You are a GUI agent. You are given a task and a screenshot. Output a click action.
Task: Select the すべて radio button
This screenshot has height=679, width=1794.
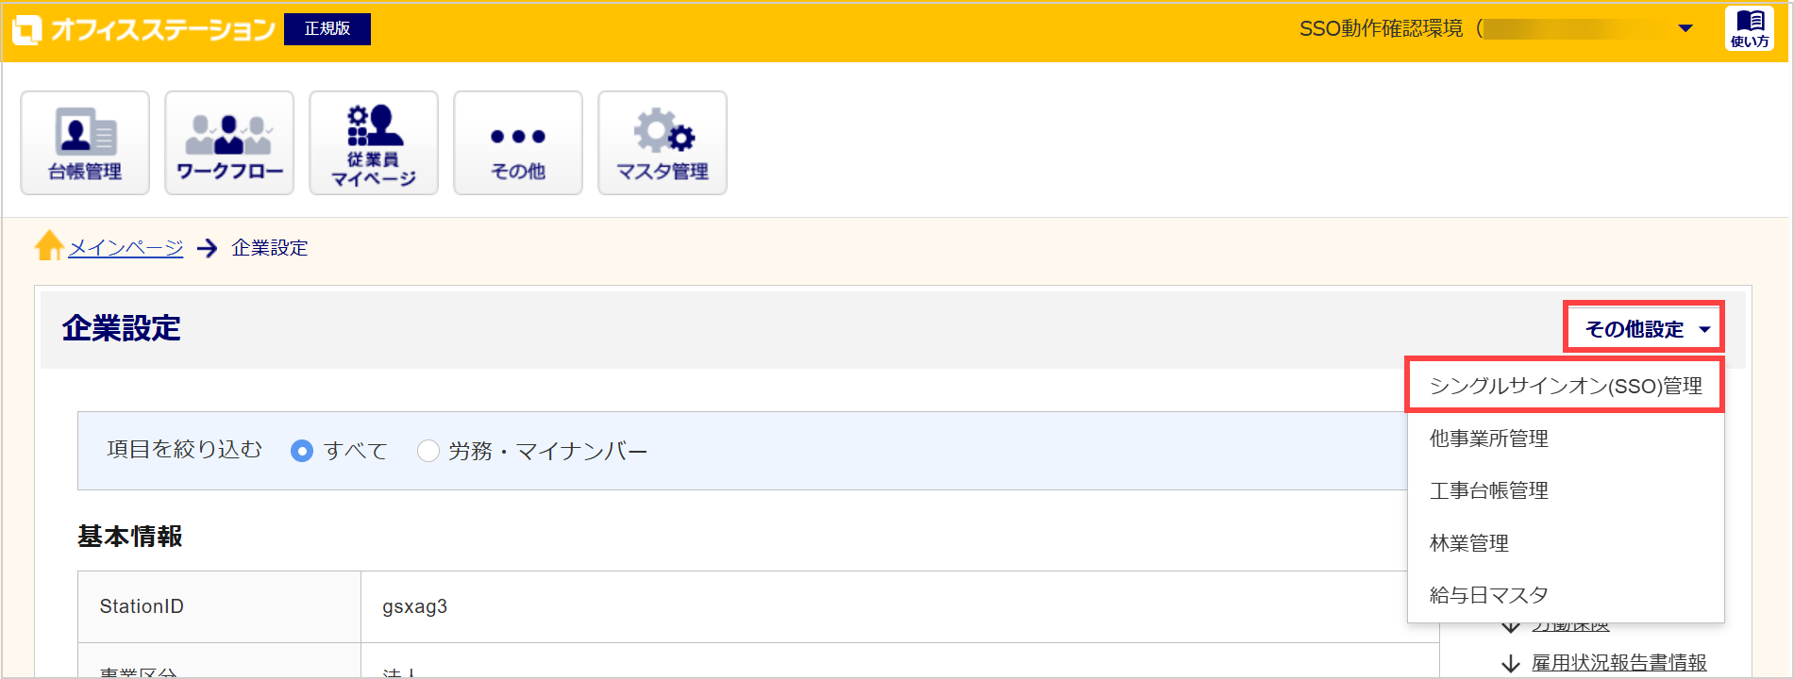pyautogui.click(x=302, y=451)
